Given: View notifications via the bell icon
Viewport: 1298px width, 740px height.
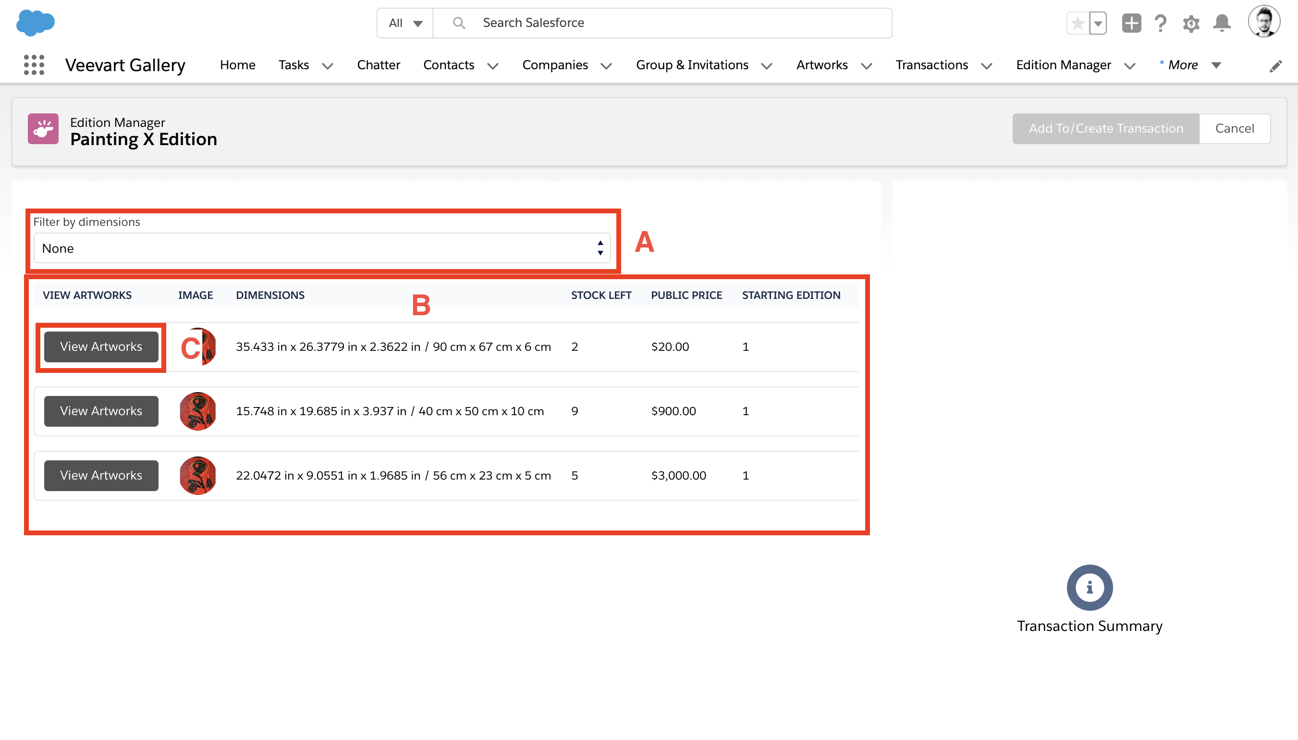Looking at the screenshot, I should (x=1222, y=23).
